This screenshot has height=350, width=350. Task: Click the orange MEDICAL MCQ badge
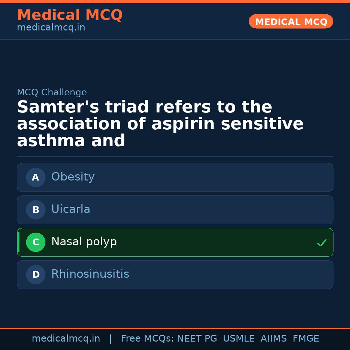(291, 22)
